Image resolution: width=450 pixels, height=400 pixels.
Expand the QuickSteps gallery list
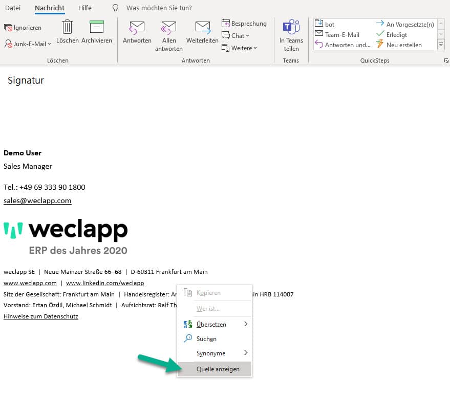point(441,45)
